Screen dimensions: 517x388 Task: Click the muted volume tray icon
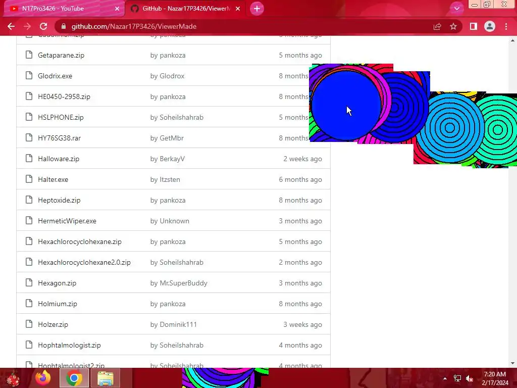470,378
